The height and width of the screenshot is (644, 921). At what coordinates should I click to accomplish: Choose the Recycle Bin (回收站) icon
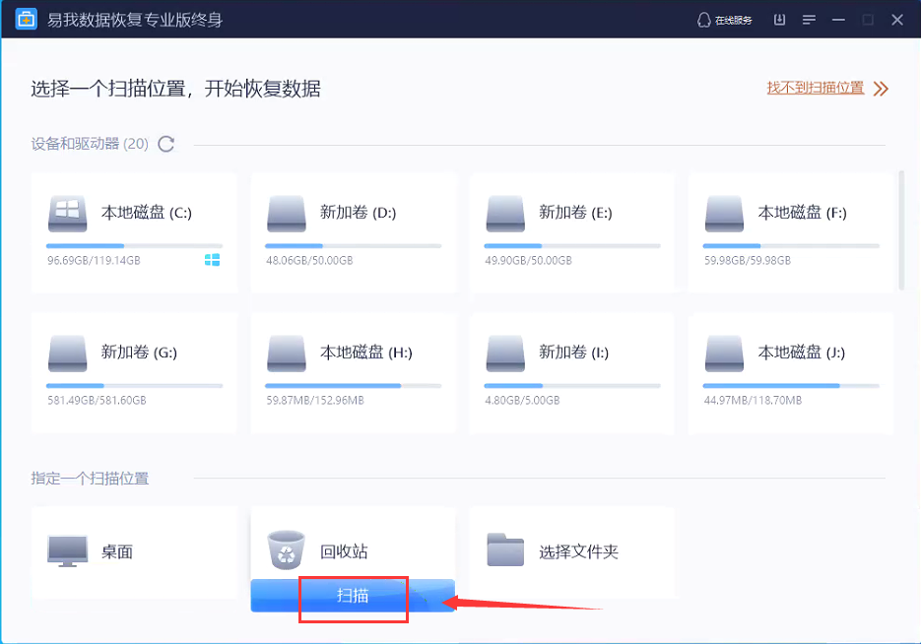tap(286, 549)
